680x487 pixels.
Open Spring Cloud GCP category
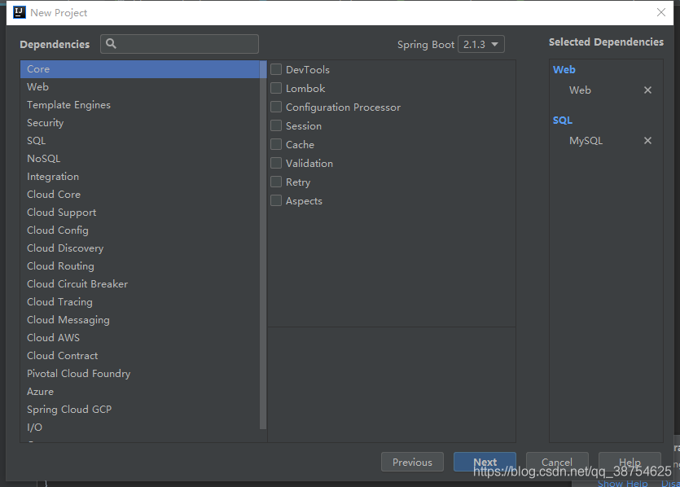(x=139, y=410)
